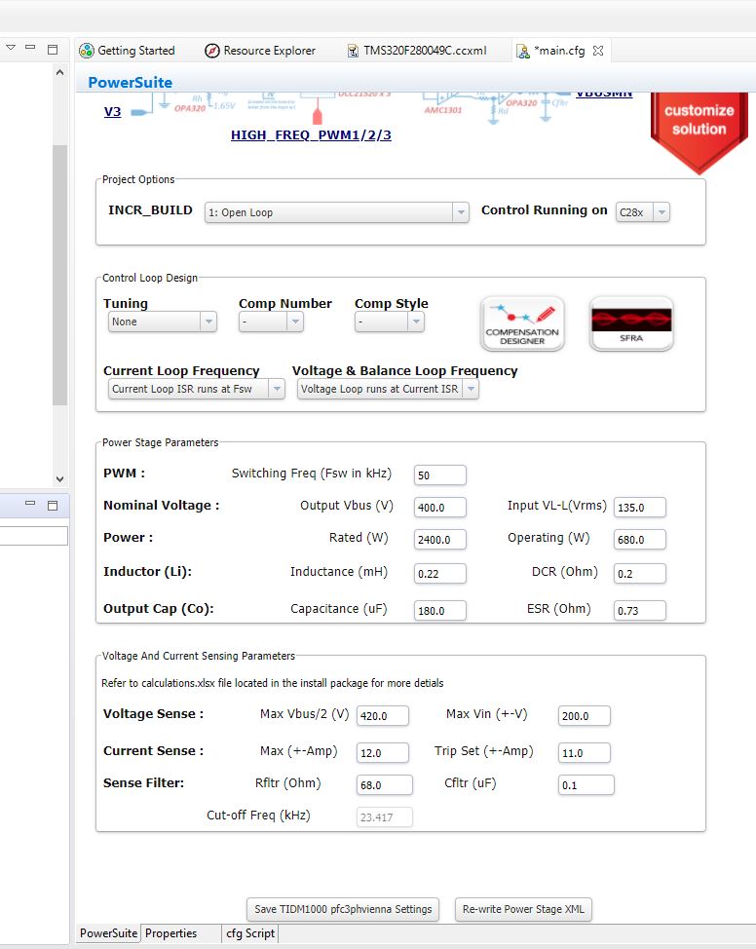Click the empty text field in lower left panel
Screen dimensions: 756x949
[x=33, y=536]
